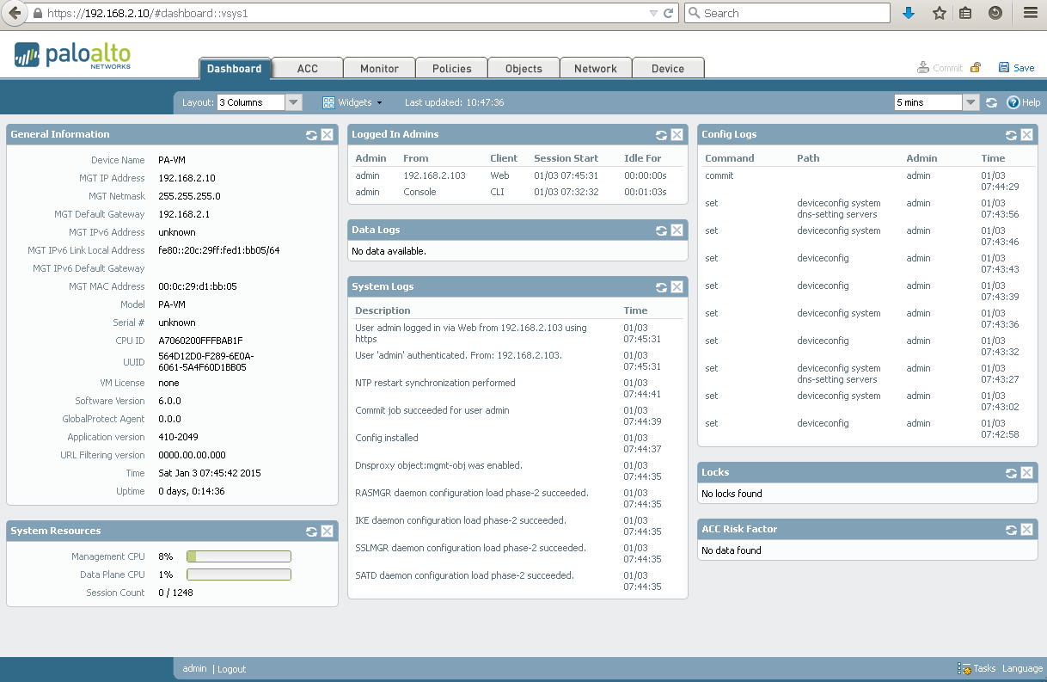Viewport: 1047px width, 682px height.
Task: Open the Network tab
Action: [x=596, y=69]
